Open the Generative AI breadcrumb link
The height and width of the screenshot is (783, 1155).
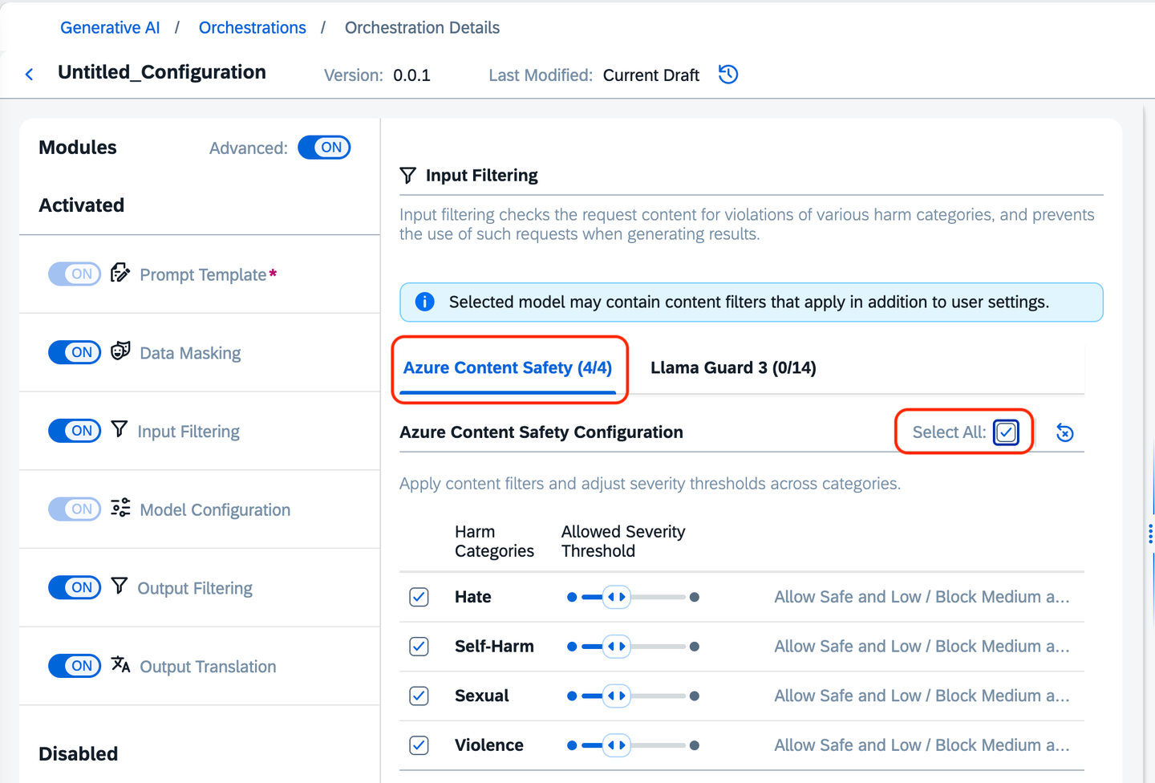click(110, 28)
